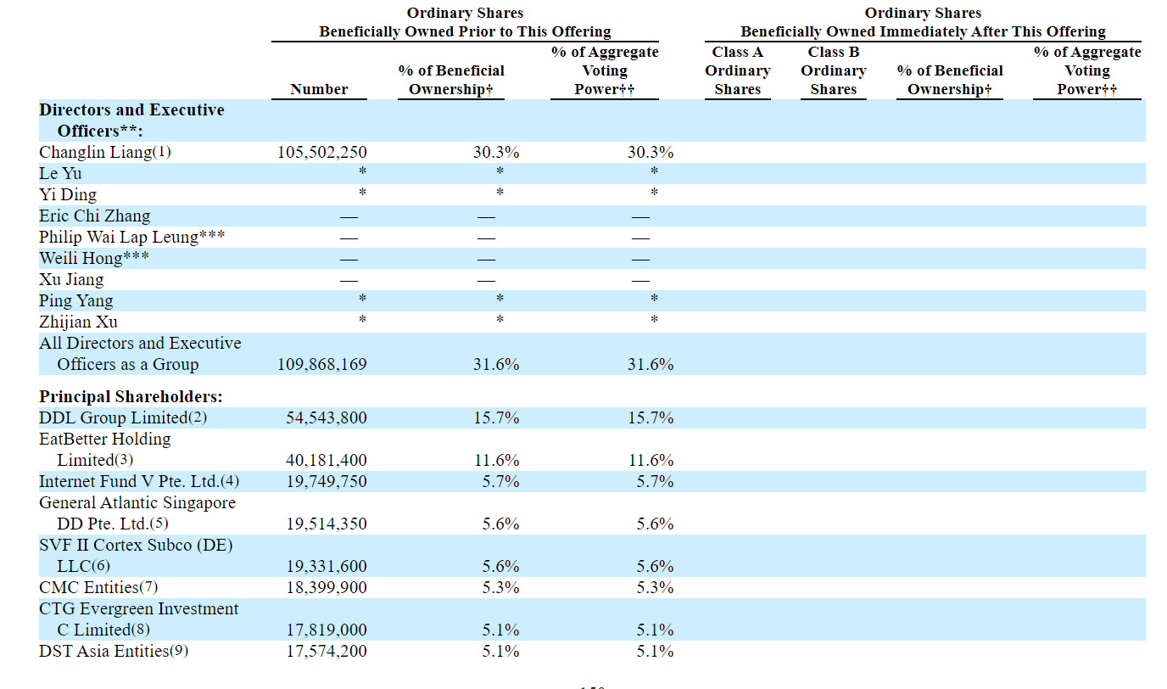Click CTG Evergreen Investment label

pyautogui.click(x=139, y=608)
